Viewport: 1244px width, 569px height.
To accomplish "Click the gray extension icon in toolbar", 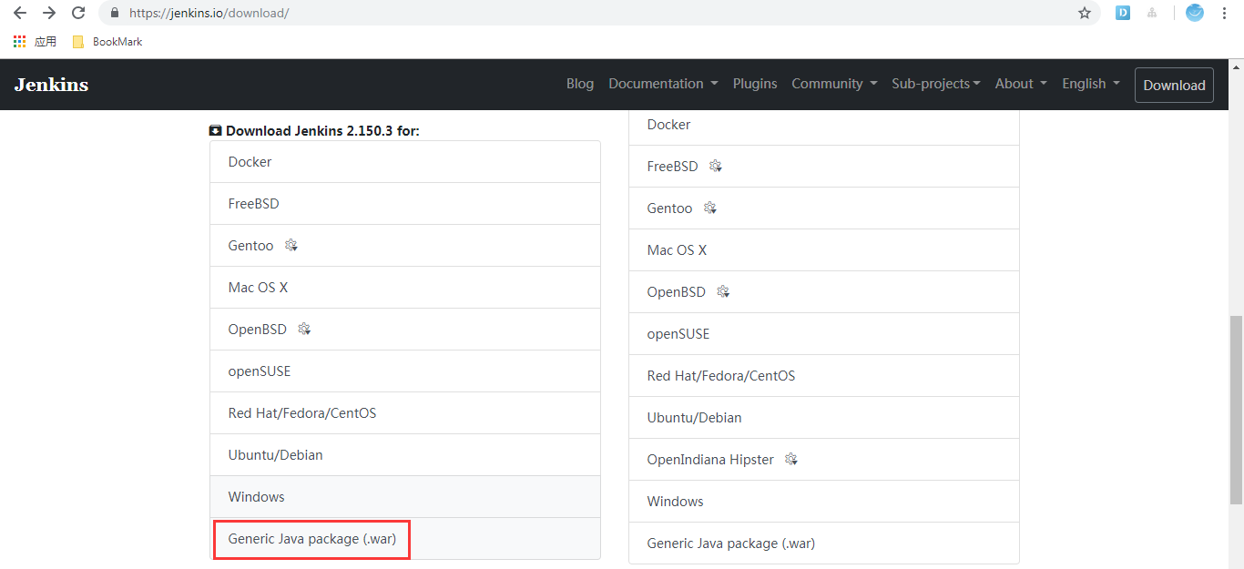I will [1152, 13].
